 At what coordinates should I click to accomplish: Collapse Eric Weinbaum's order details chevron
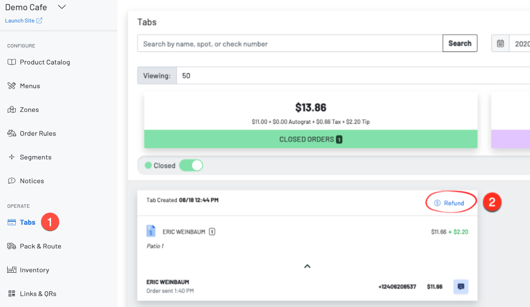tap(307, 266)
